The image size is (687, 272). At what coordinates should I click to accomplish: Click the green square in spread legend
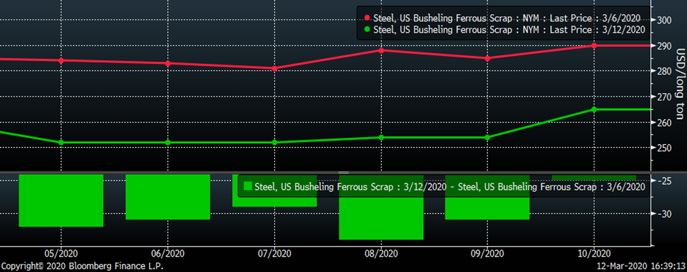(247, 187)
